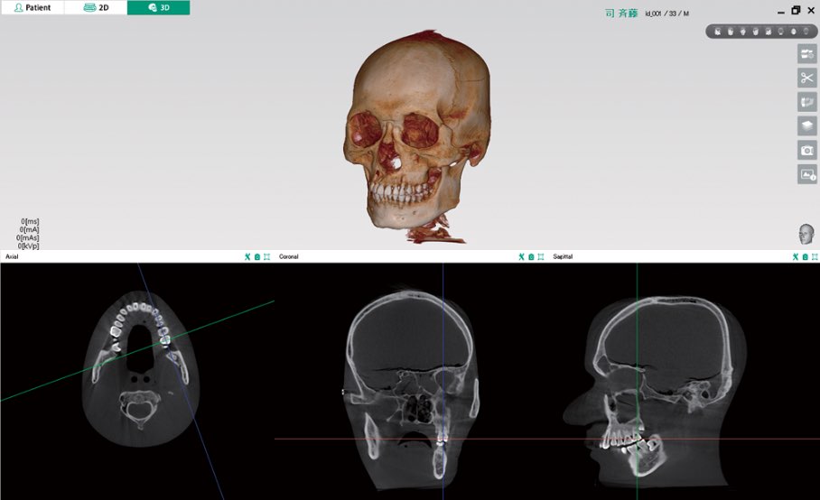Click the camera screenshot capture icon
Viewport: 820px width, 500px height.
point(806,151)
